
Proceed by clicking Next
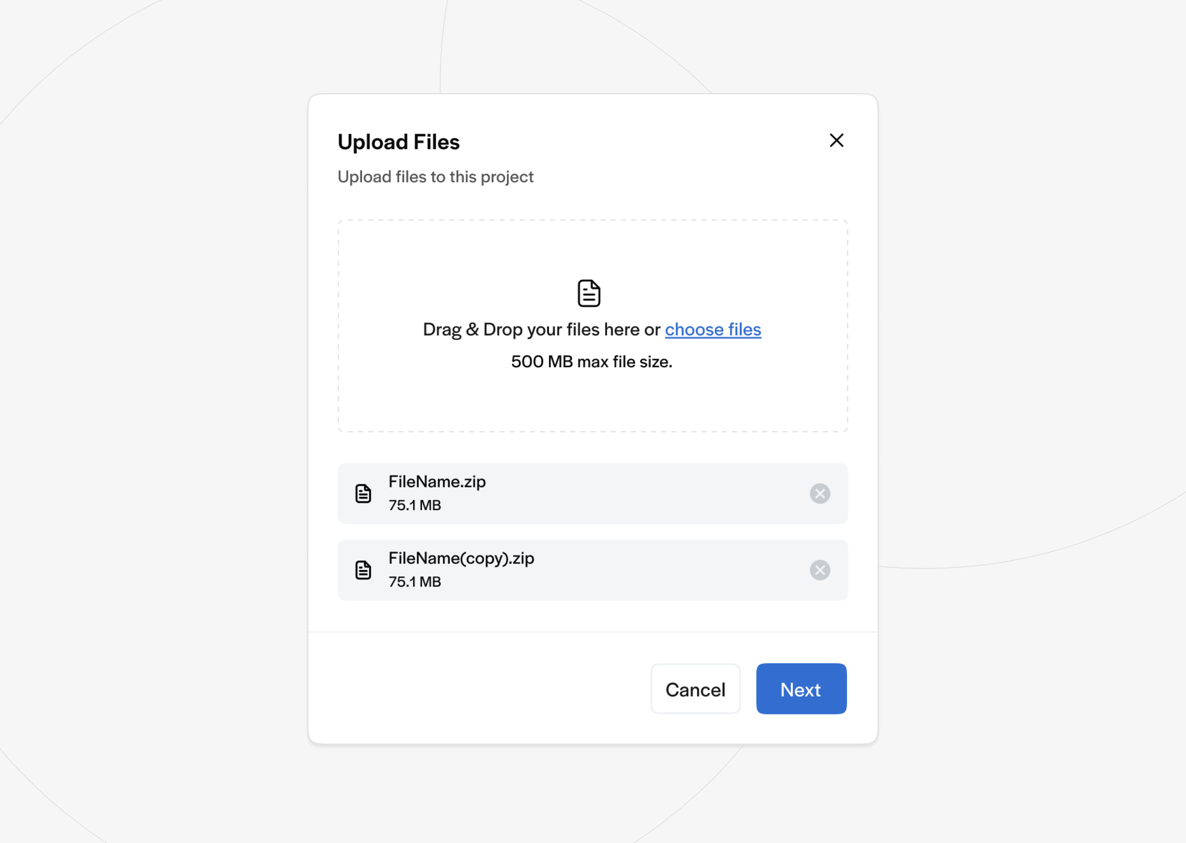click(x=801, y=689)
